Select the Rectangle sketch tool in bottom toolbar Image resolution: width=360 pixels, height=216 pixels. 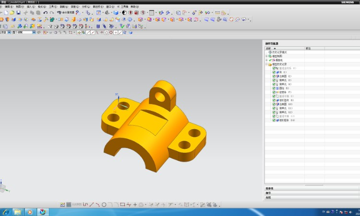tap(122, 204)
